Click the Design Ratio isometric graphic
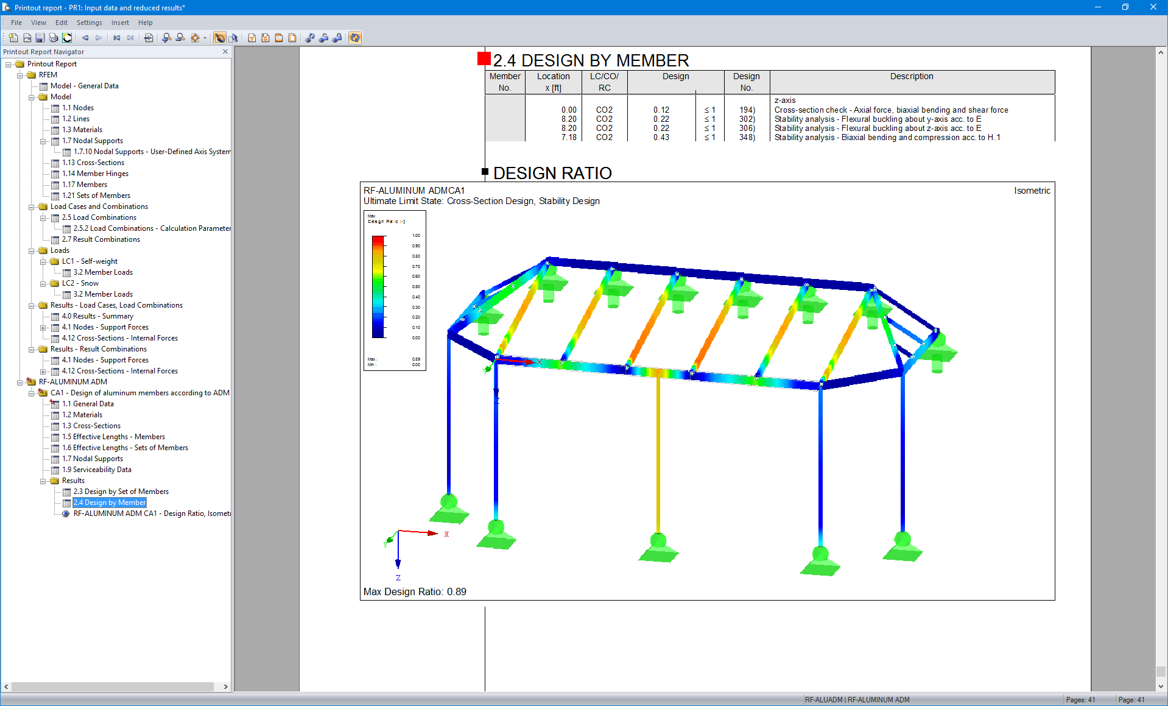Viewport: 1168px width, 706px height. (x=707, y=391)
